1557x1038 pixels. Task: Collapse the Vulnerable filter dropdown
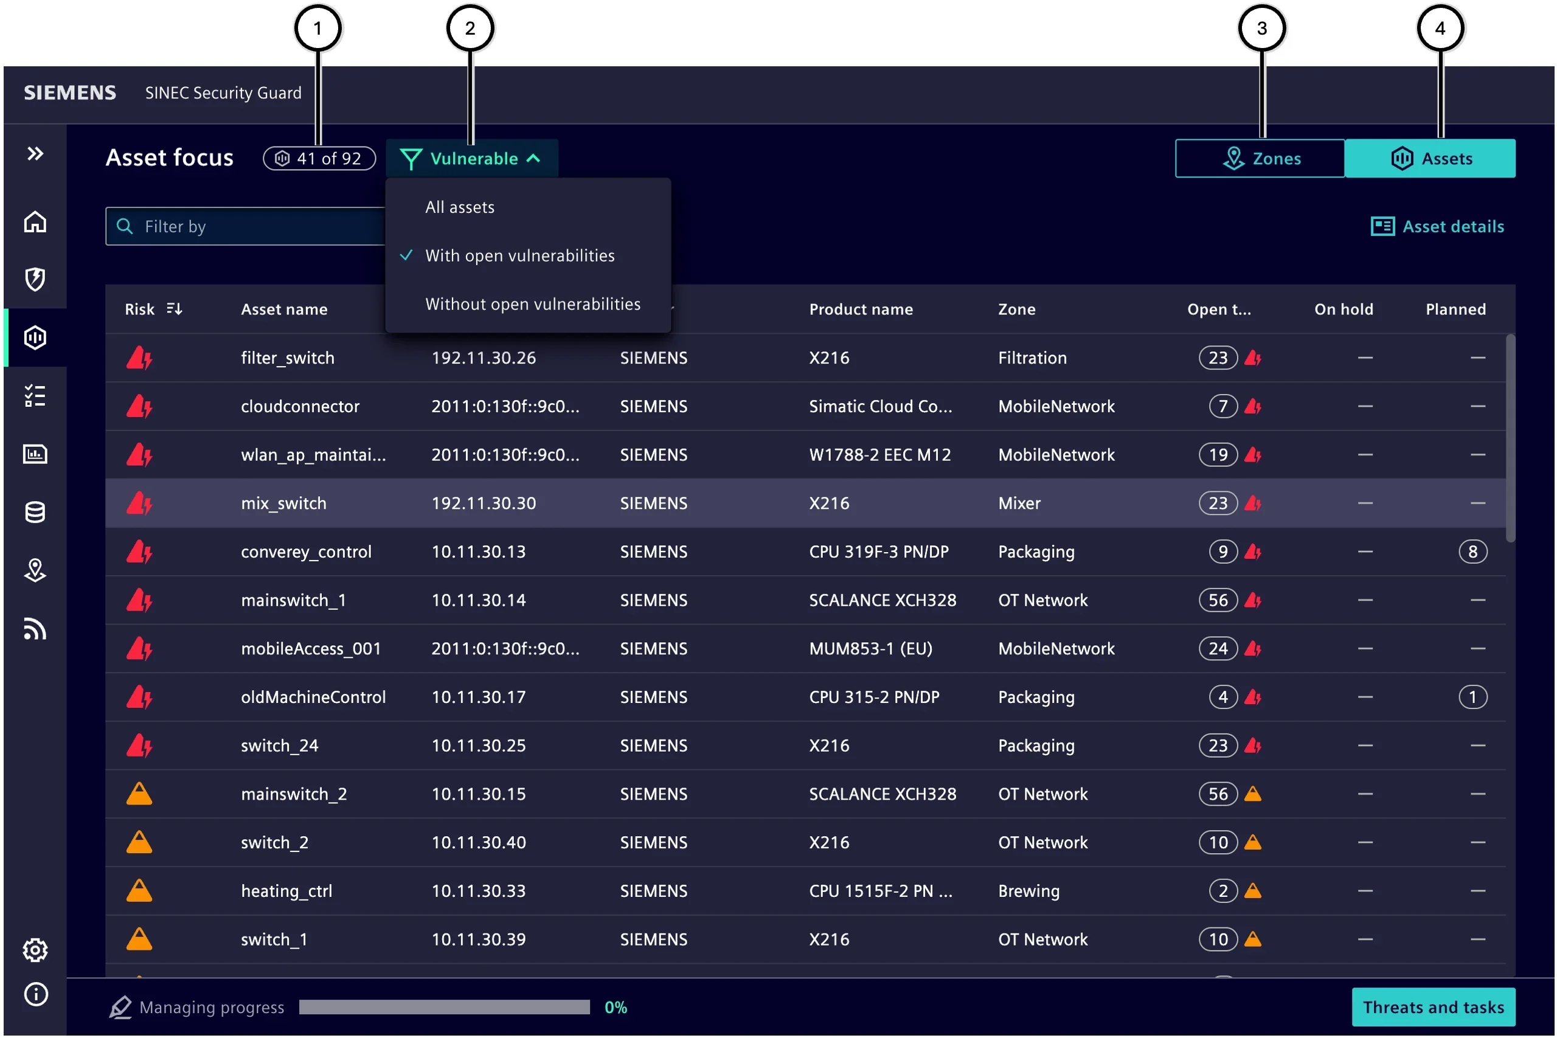coord(471,159)
